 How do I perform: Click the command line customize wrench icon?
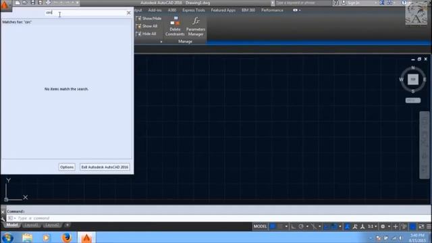point(3,219)
